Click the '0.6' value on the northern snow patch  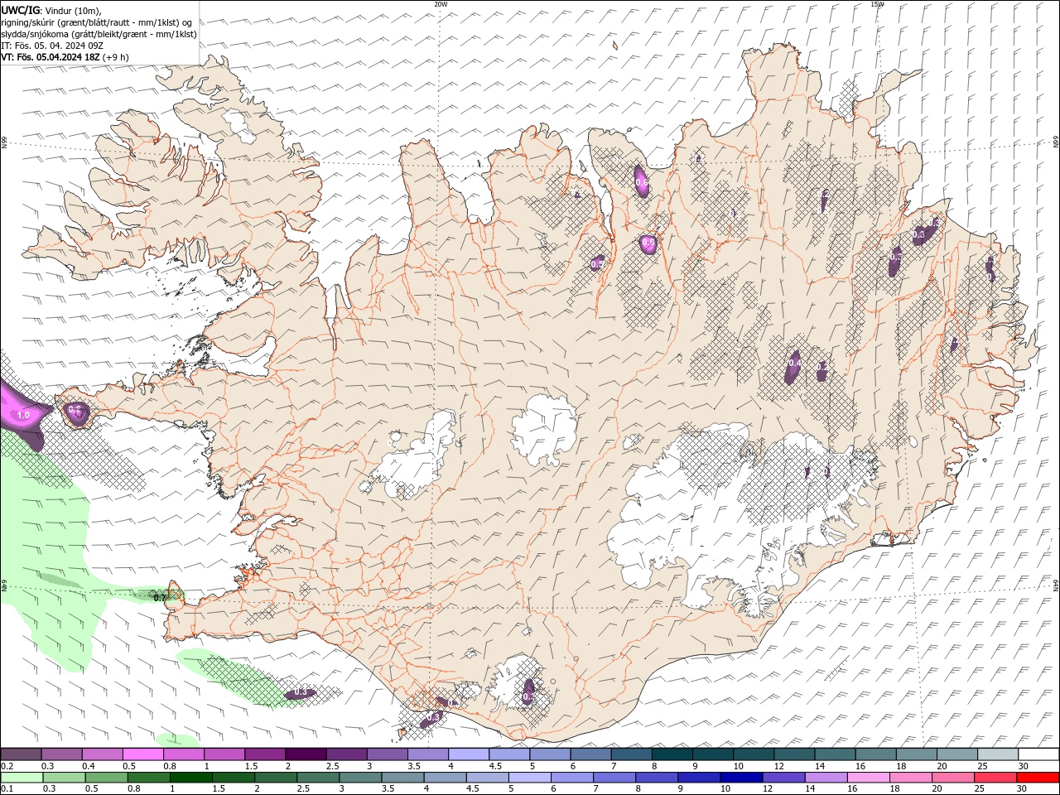click(x=641, y=181)
